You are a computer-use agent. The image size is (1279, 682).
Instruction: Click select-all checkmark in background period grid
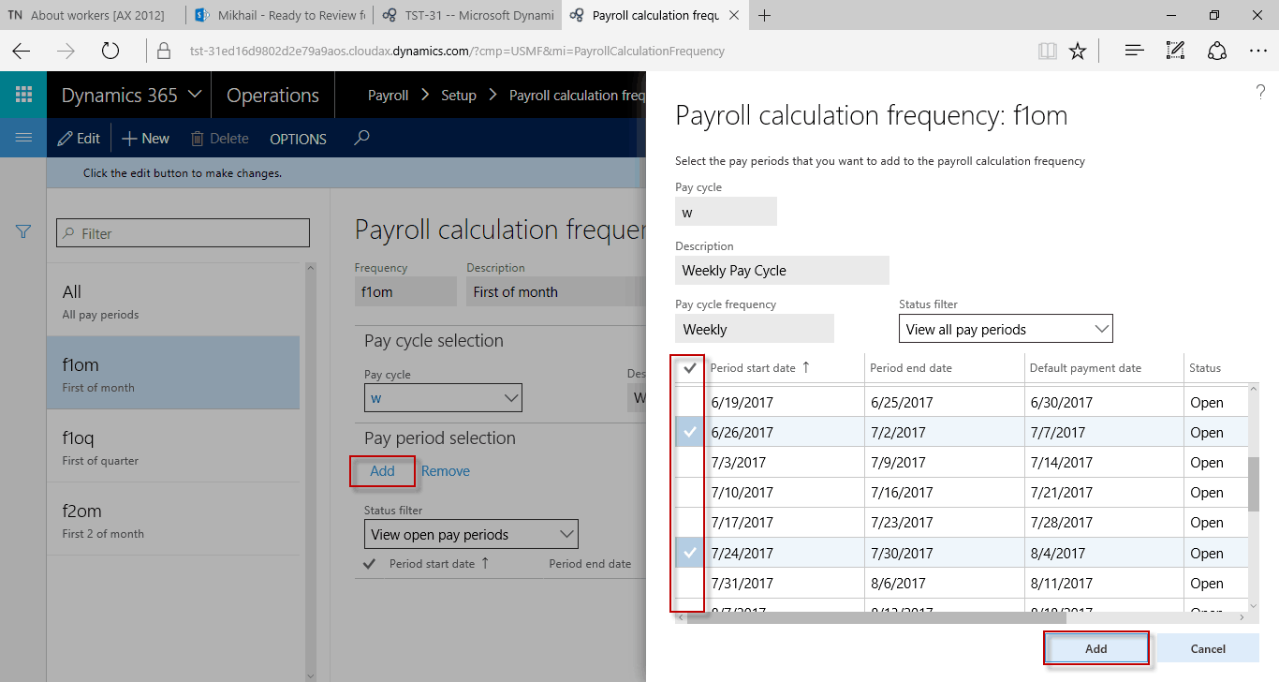point(370,564)
